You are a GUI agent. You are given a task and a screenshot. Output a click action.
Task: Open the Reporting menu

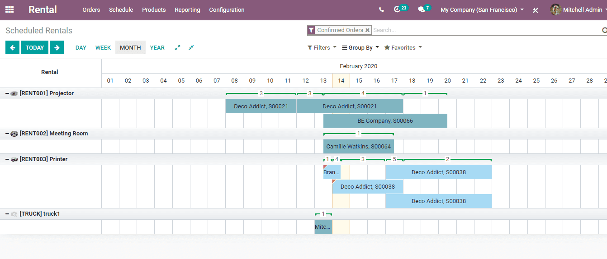click(187, 9)
